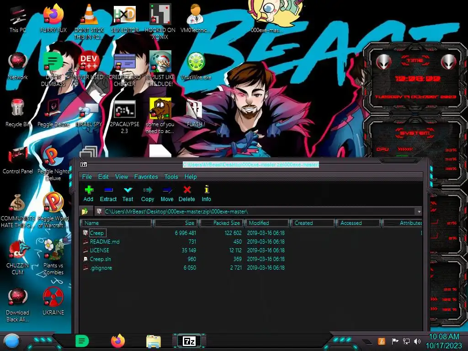468x351 pixels.
Task: Select the COMMUNISTS HATE THIS money bag icon
Action: (18, 211)
